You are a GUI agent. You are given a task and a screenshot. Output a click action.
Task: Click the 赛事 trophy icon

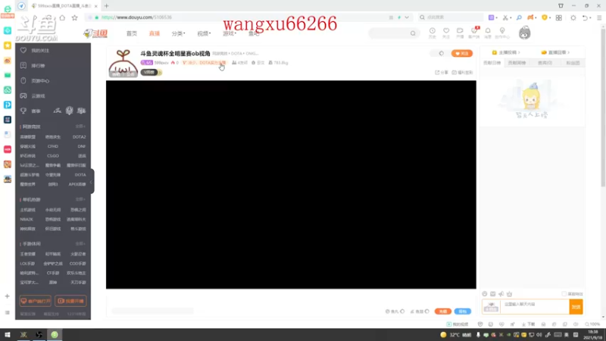(23, 111)
